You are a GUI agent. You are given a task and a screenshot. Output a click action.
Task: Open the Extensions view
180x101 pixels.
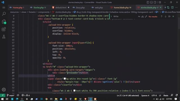point(4,29)
